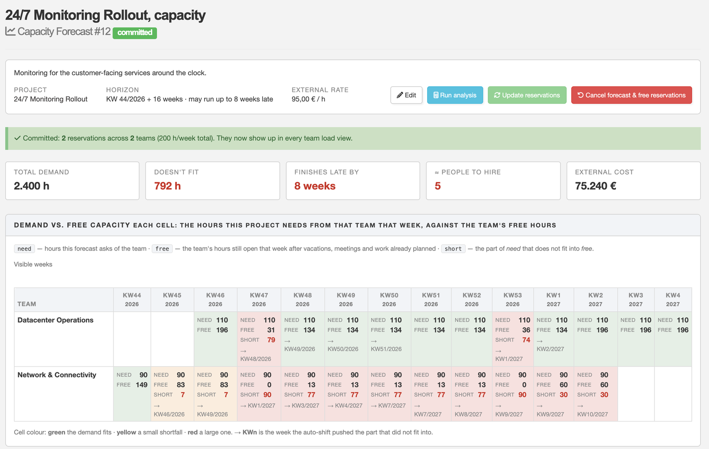Viewport: 709px width, 449px height.
Task: Click the external rate 95,00 € / h
Action: pyautogui.click(x=308, y=99)
